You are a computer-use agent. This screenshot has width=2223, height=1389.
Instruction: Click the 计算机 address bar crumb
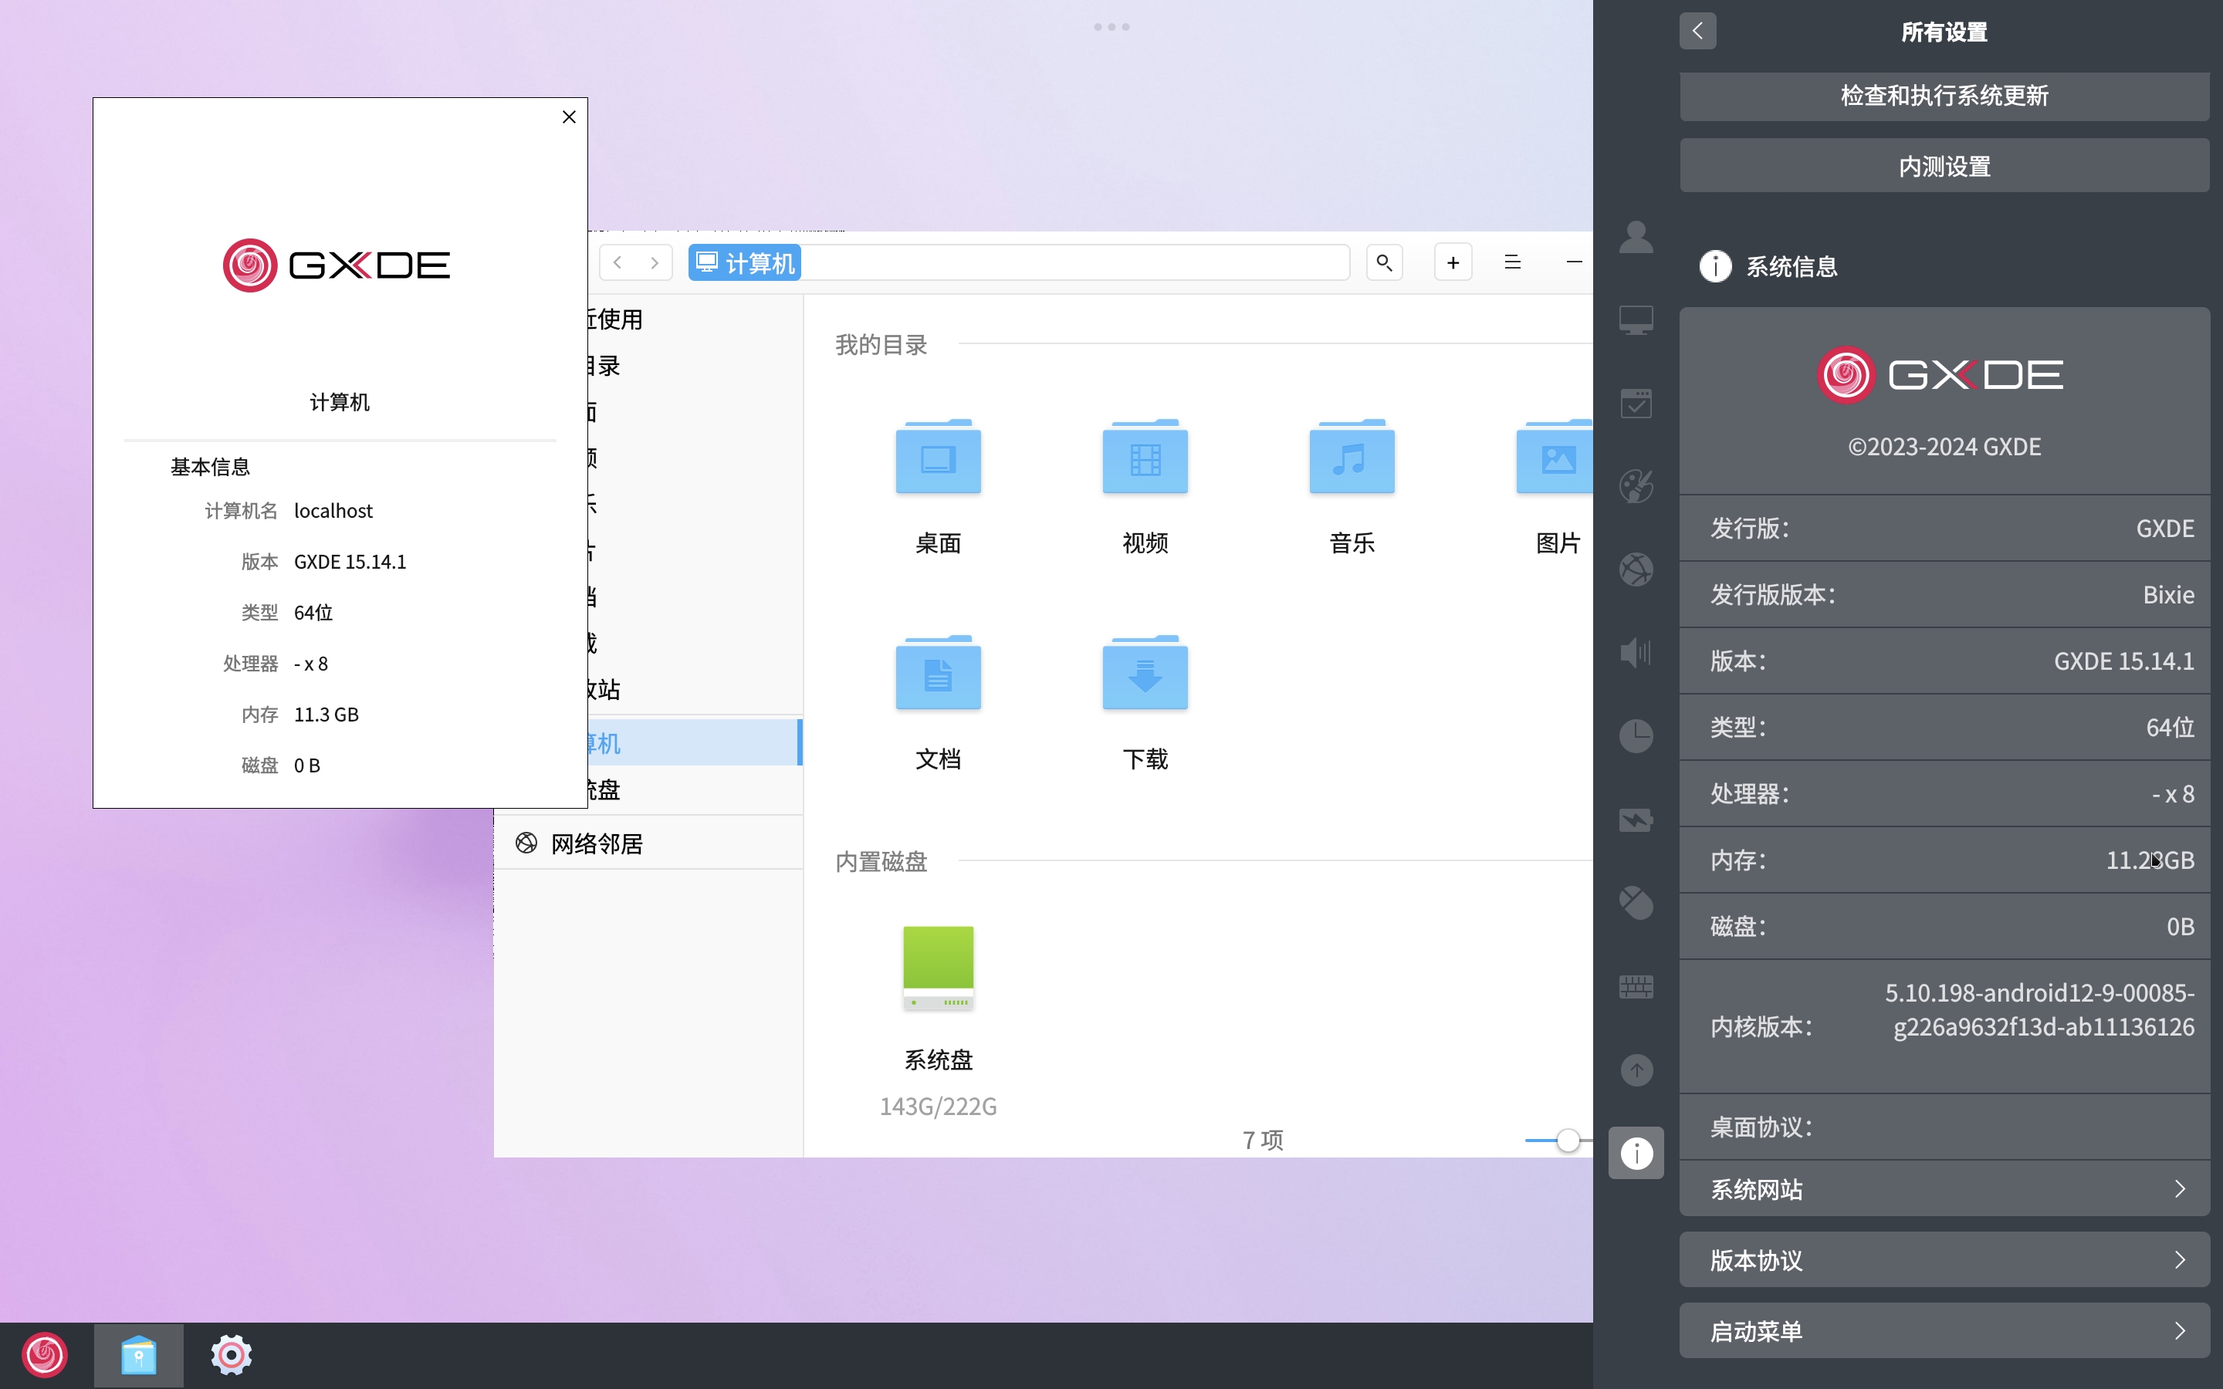[x=745, y=262]
